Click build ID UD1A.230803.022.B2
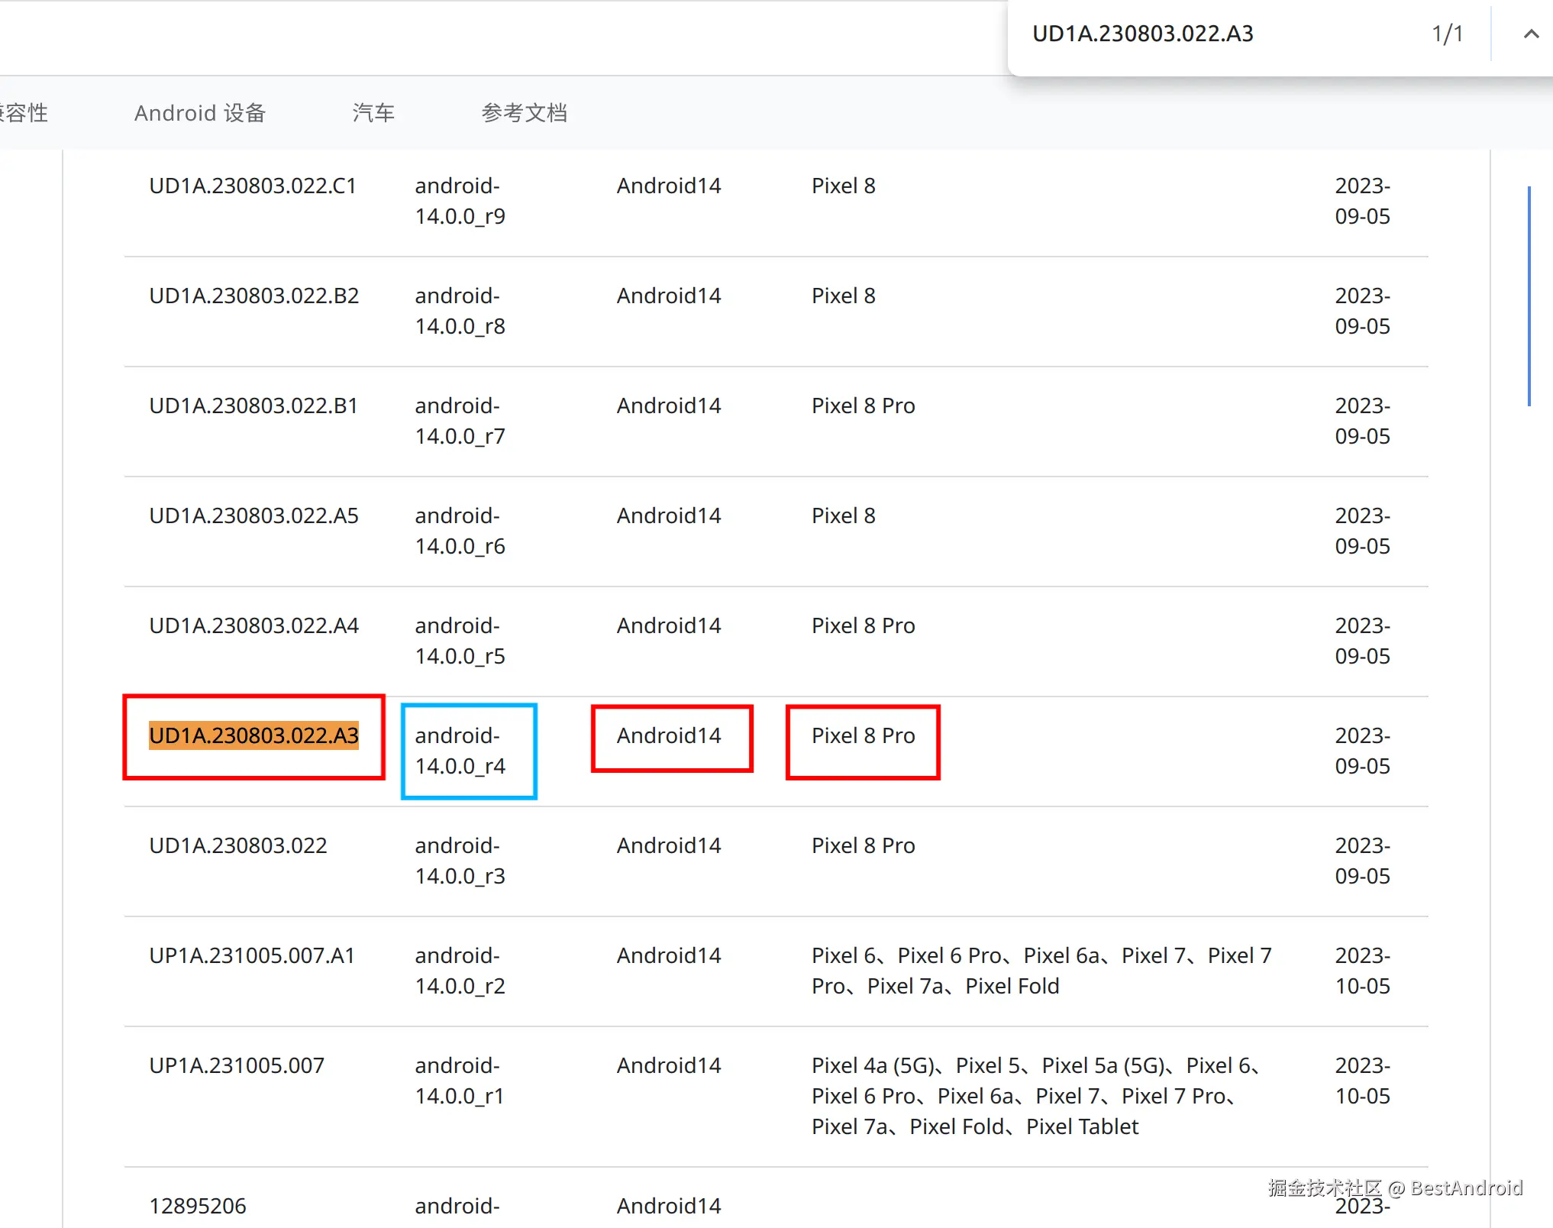 point(254,296)
